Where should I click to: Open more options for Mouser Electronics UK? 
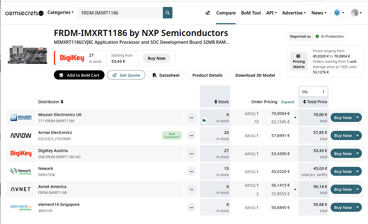pos(191,118)
